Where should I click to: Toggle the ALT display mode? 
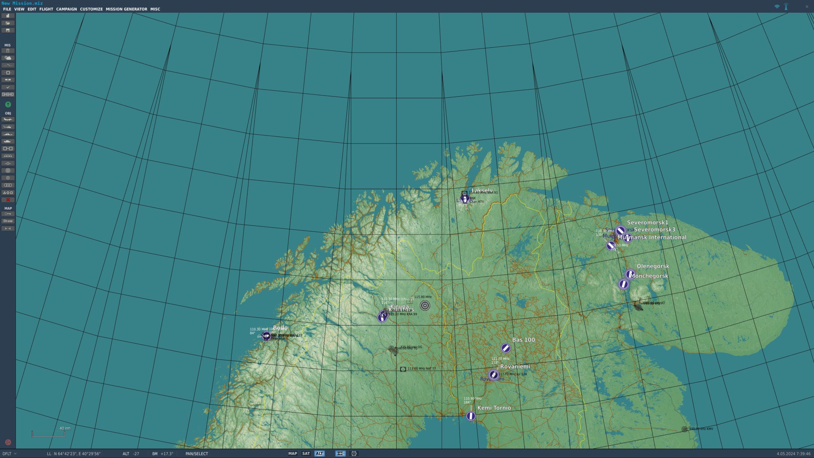[x=320, y=453]
